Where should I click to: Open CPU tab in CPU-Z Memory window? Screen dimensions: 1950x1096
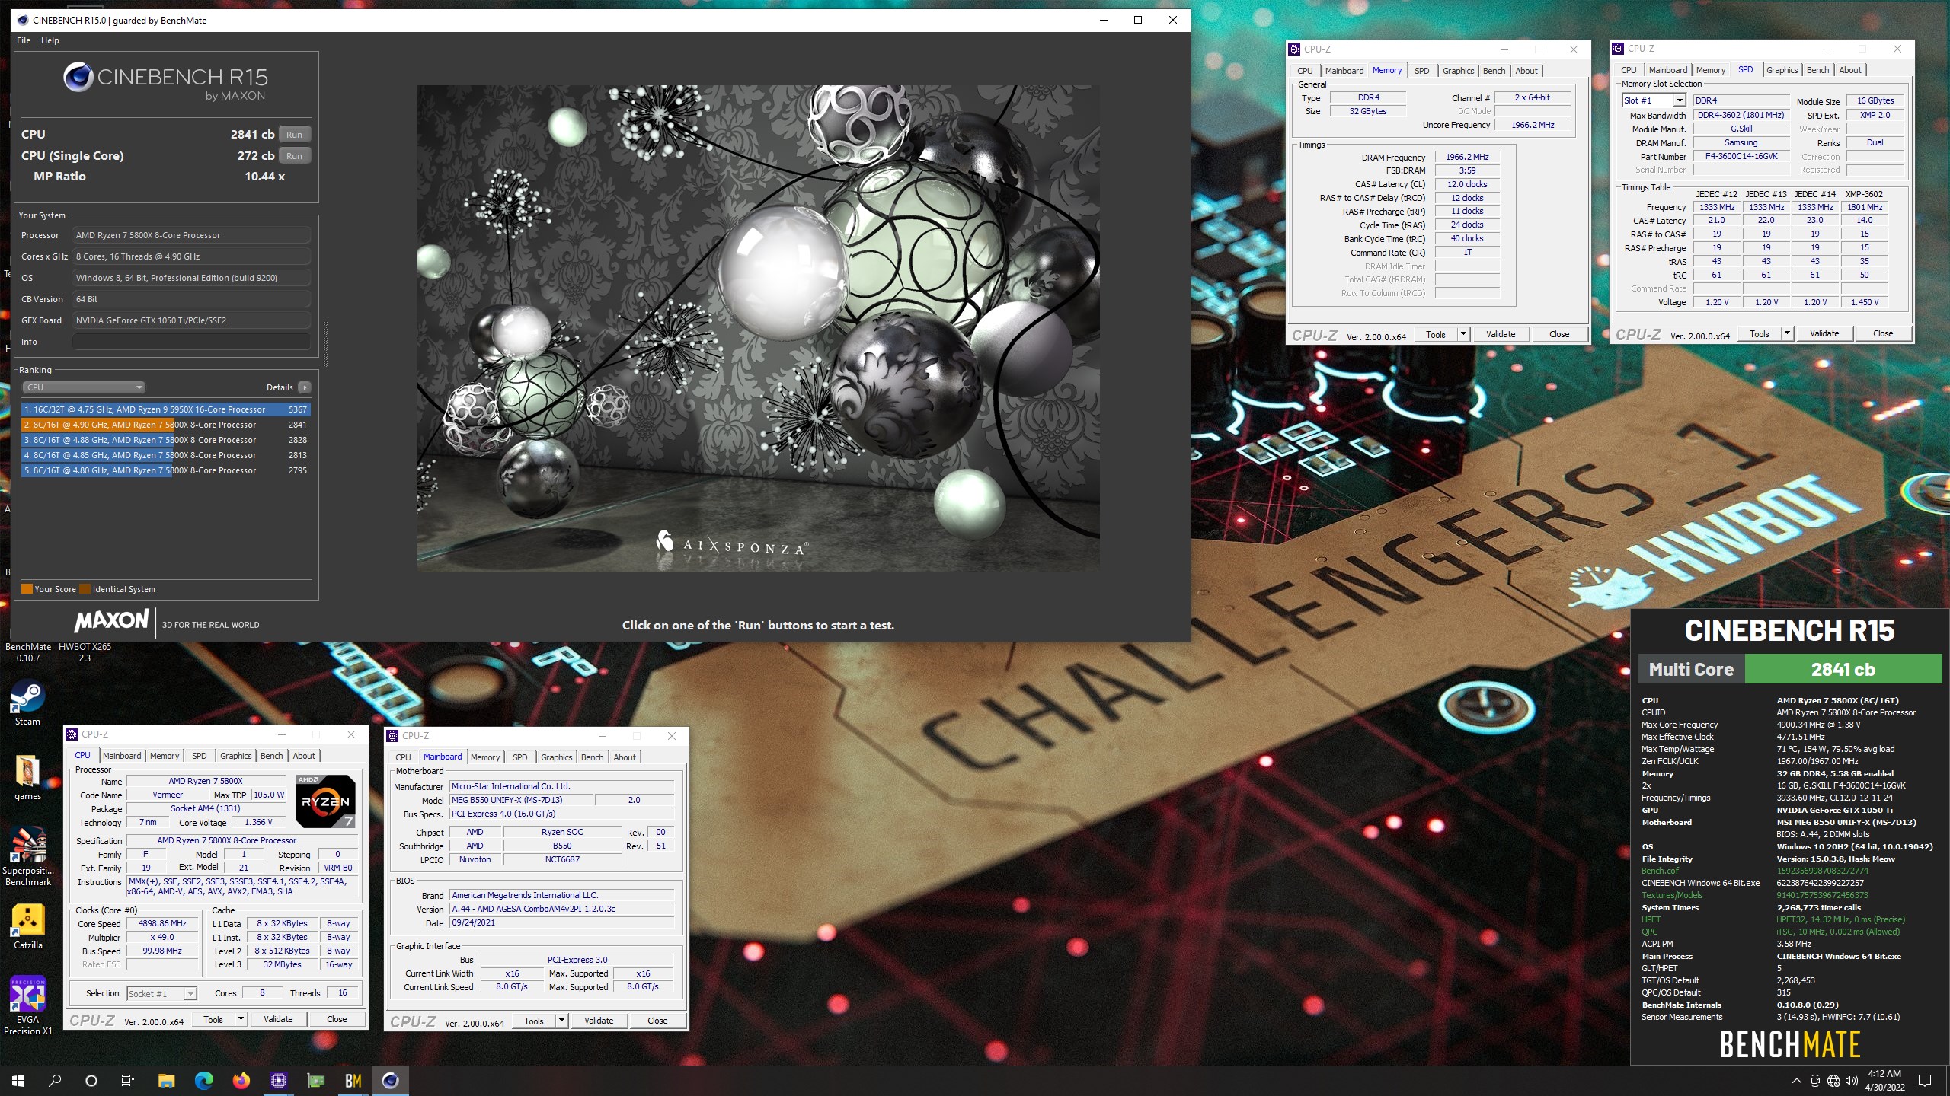click(x=1306, y=71)
